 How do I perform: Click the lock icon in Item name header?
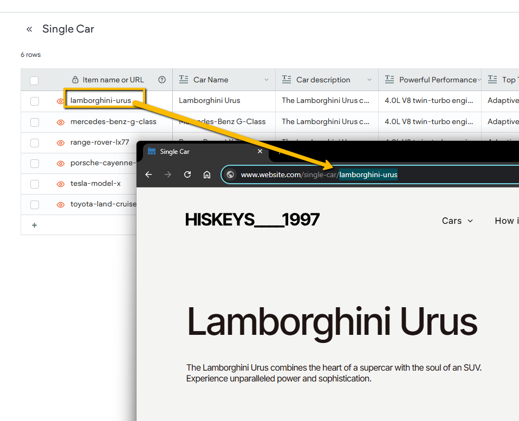point(75,80)
